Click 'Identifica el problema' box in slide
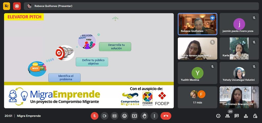This screenshot has height=123, width=262. [64, 78]
